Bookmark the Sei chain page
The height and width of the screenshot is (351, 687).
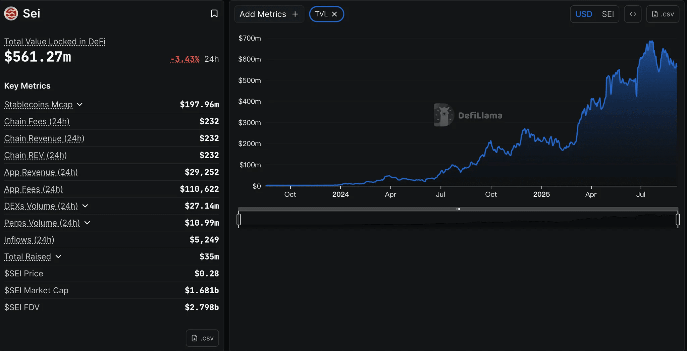click(214, 13)
